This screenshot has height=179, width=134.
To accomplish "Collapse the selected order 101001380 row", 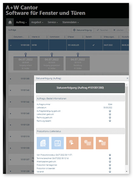I will click(x=10, y=45).
